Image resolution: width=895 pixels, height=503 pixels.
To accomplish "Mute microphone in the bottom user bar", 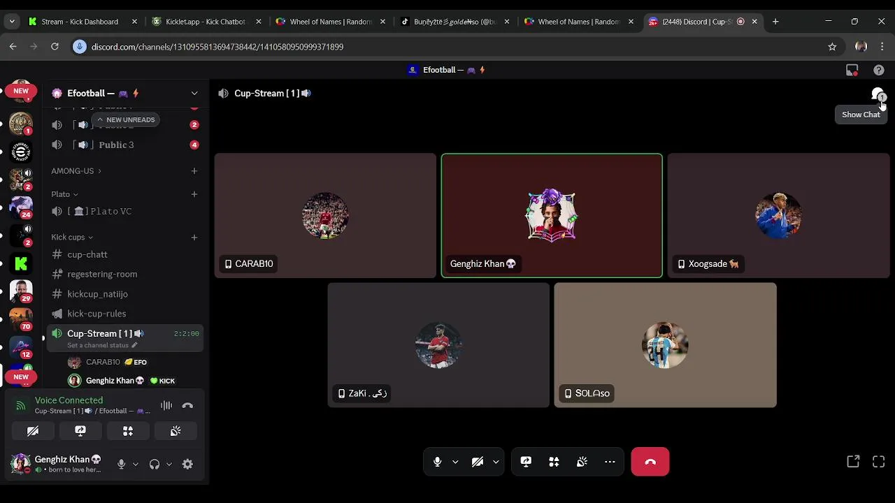I will (121, 464).
